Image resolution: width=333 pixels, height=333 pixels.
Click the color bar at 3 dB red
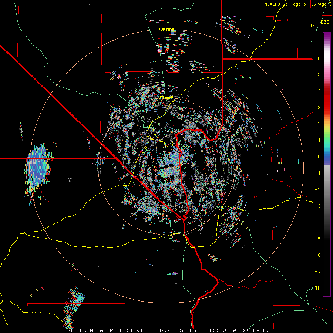click(x=327, y=107)
